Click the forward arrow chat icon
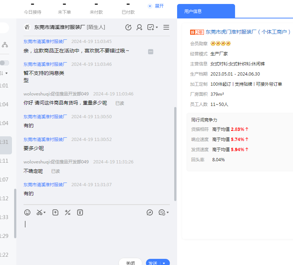Screen dimensions: 293x265 coord(150,213)
